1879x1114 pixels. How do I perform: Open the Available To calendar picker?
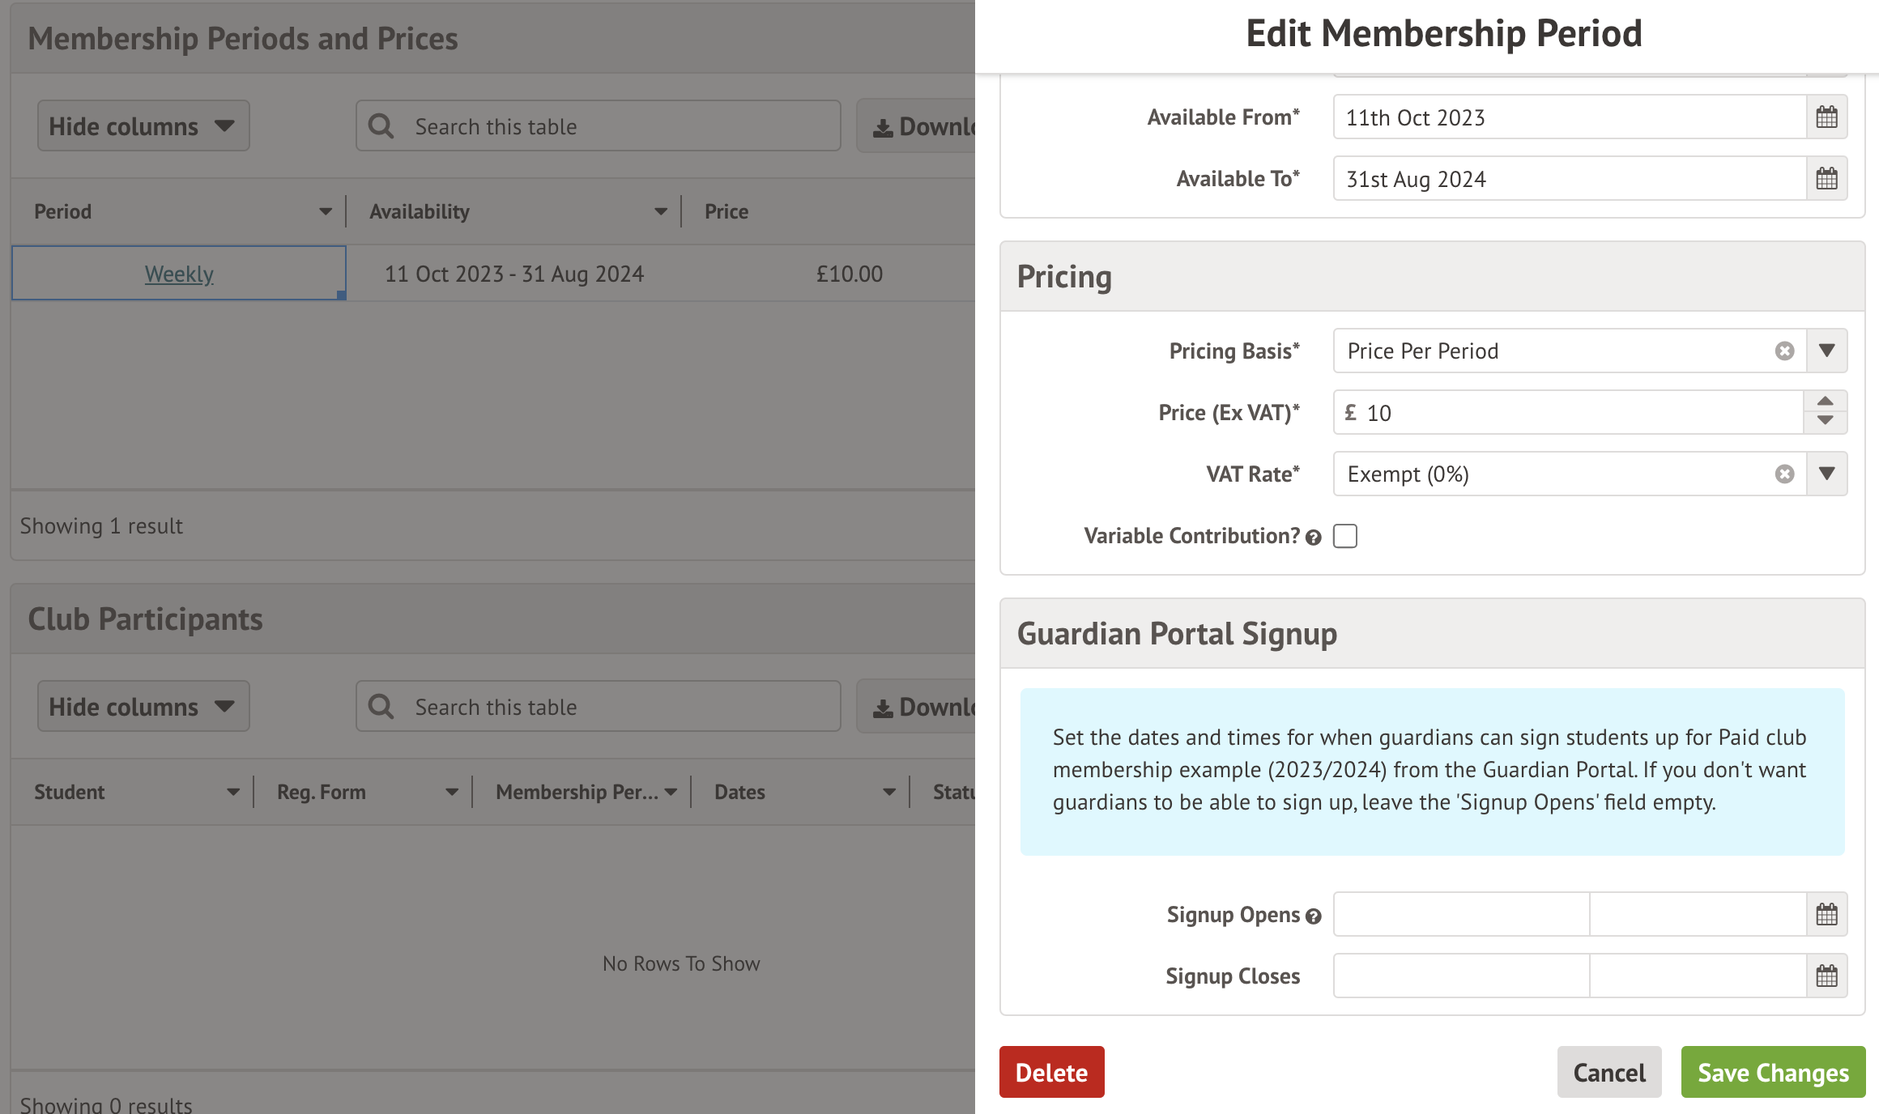(1826, 179)
